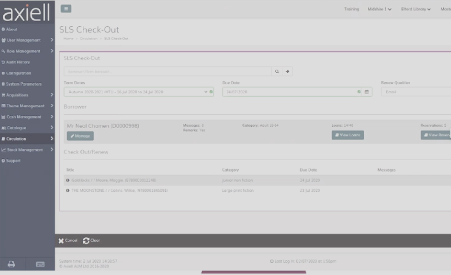Viewport: 451px width, 275px height.
Task: Click the arrow submit icon beside search
Action: point(288,71)
